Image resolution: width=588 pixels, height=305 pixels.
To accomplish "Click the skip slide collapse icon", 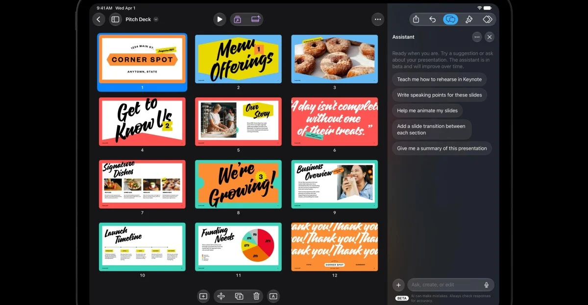I will click(221, 296).
